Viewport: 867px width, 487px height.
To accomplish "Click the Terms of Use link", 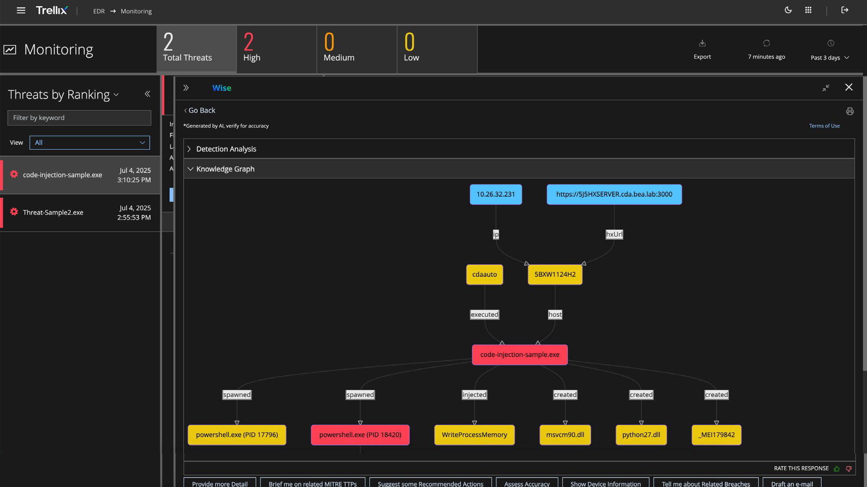I will 824,126.
